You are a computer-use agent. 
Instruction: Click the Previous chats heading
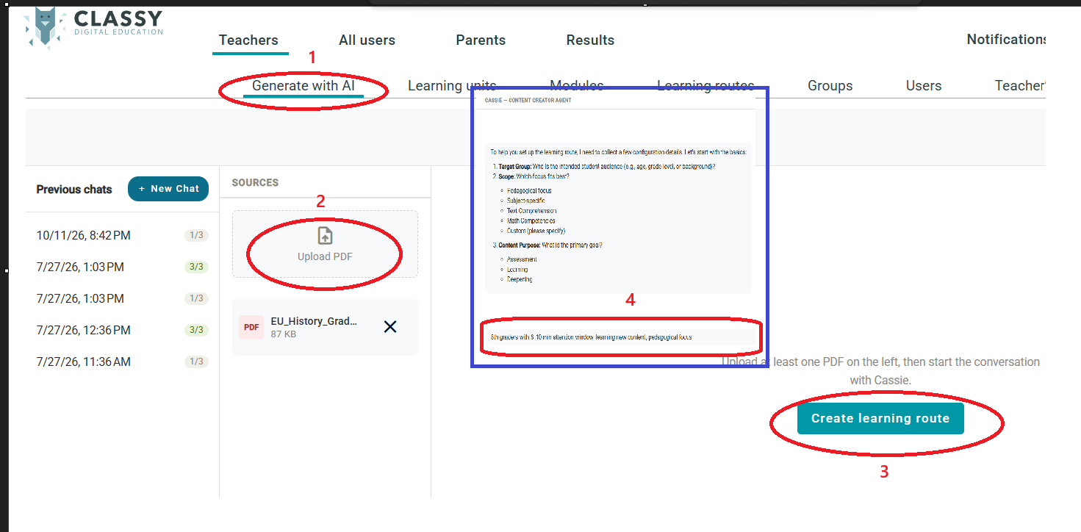[x=74, y=190]
